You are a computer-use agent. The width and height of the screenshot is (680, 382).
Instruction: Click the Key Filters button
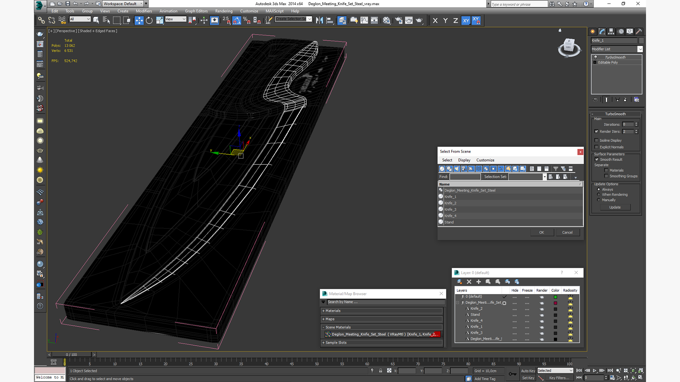559,378
